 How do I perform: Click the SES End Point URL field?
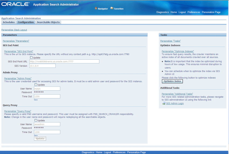tap(64, 61)
